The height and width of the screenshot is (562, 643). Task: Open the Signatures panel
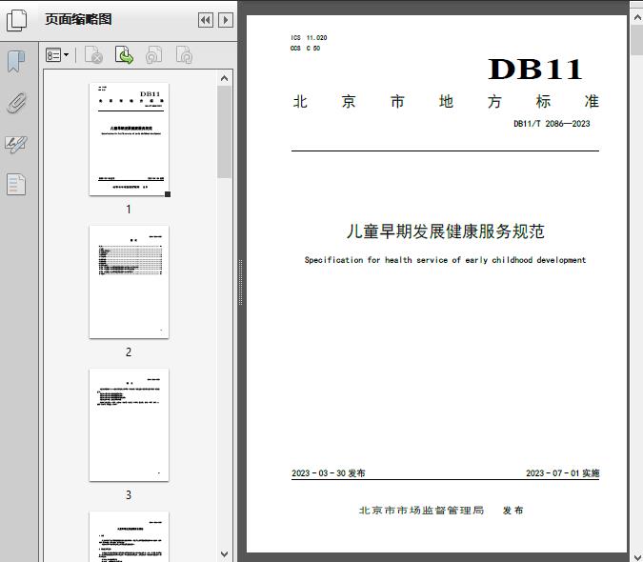(16, 144)
